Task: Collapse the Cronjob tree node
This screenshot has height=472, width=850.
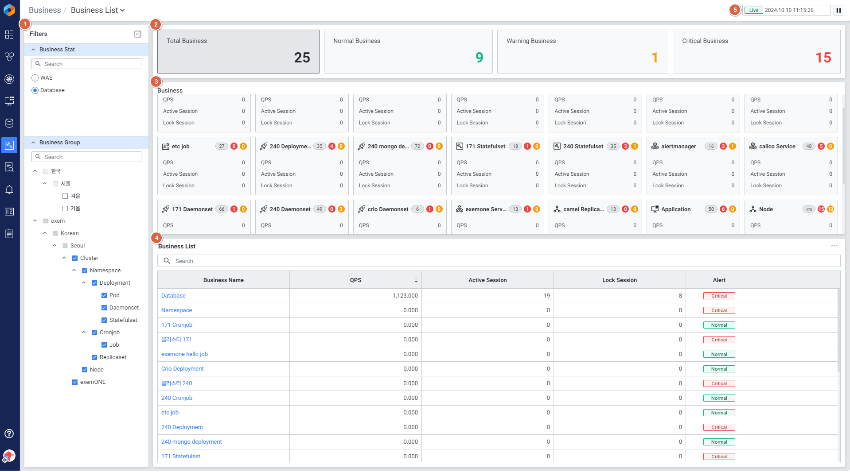Action: pyautogui.click(x=84, y=333)
